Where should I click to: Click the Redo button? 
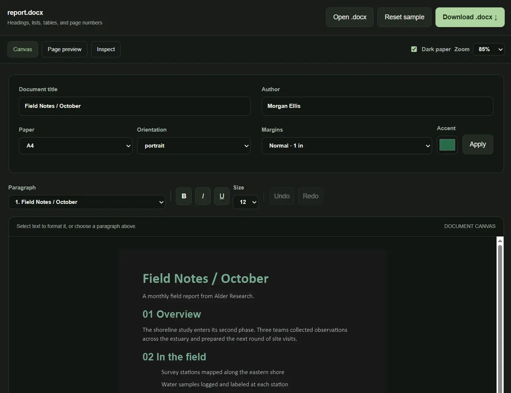[x=311, y=196]
